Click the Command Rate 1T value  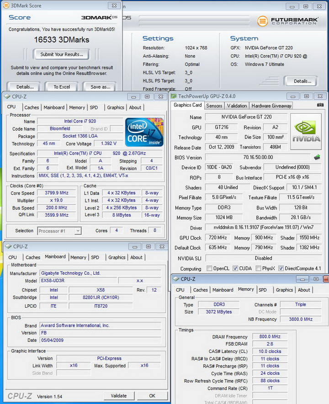point(270,388)
